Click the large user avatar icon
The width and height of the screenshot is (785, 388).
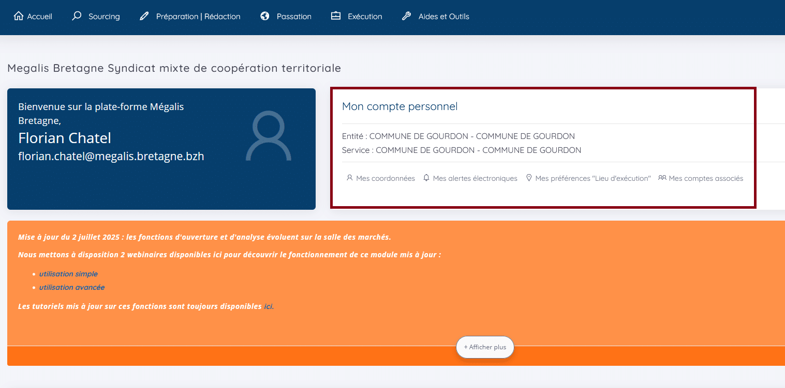[269, 136]
